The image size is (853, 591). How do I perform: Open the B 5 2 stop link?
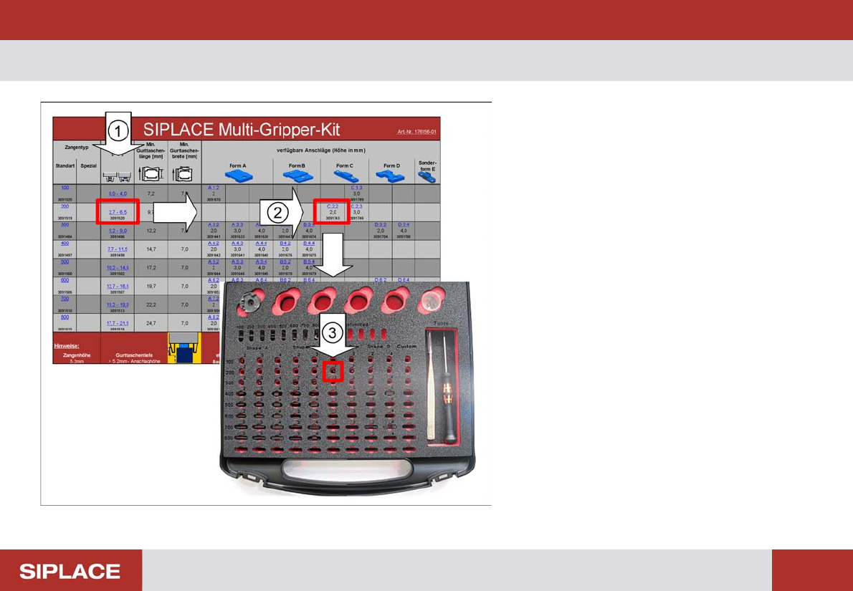tap(285, 261)
